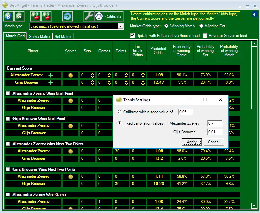Adjust Zverev Tie-break Points stepper arrows

tap(143, 75)
